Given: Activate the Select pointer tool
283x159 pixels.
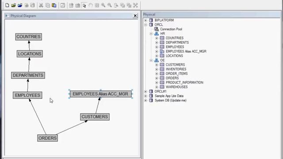Looking at the screenshot, I should coord(84,5).
